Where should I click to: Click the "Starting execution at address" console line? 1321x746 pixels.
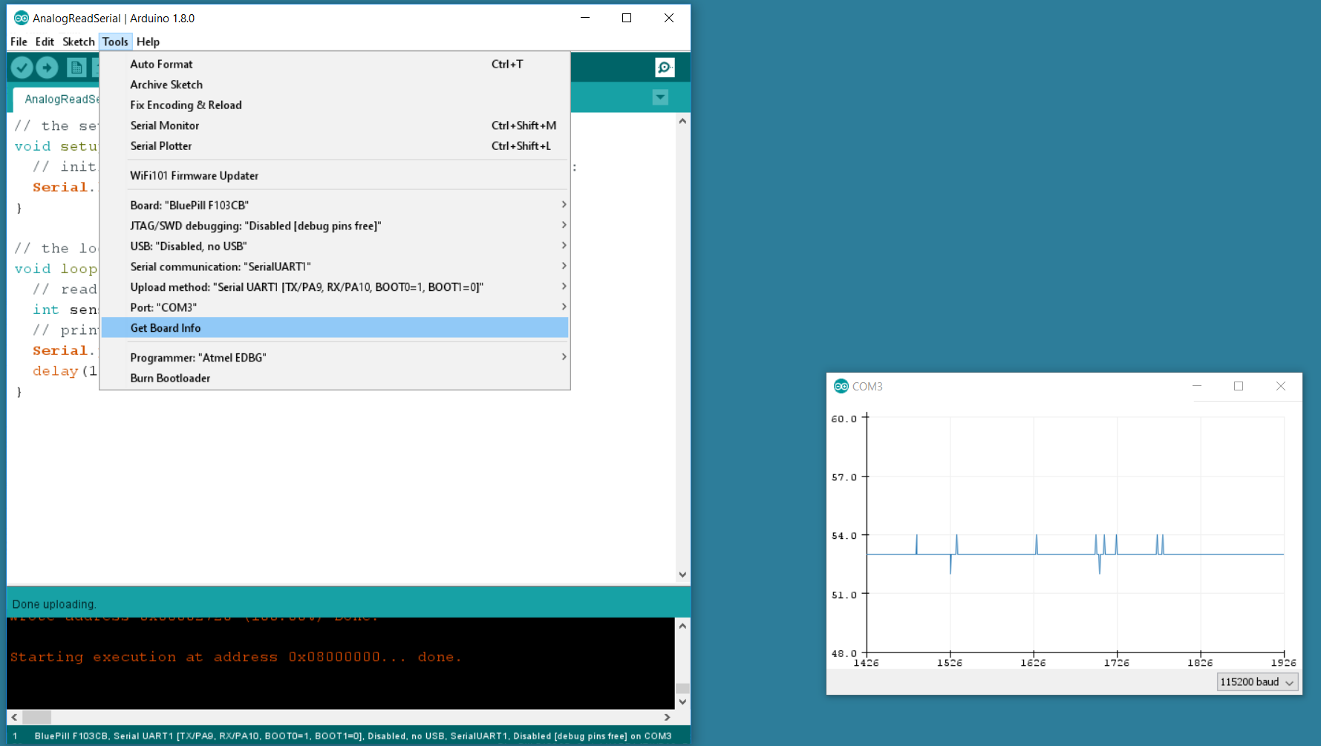tap(235, 657)
